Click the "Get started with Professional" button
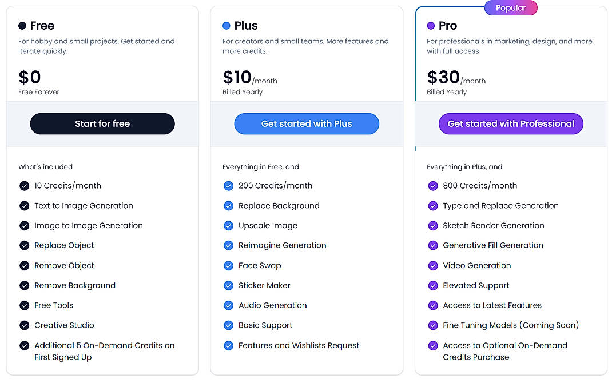Image resolution: width=612 pixels, height=383 pixels. point(511,123)
